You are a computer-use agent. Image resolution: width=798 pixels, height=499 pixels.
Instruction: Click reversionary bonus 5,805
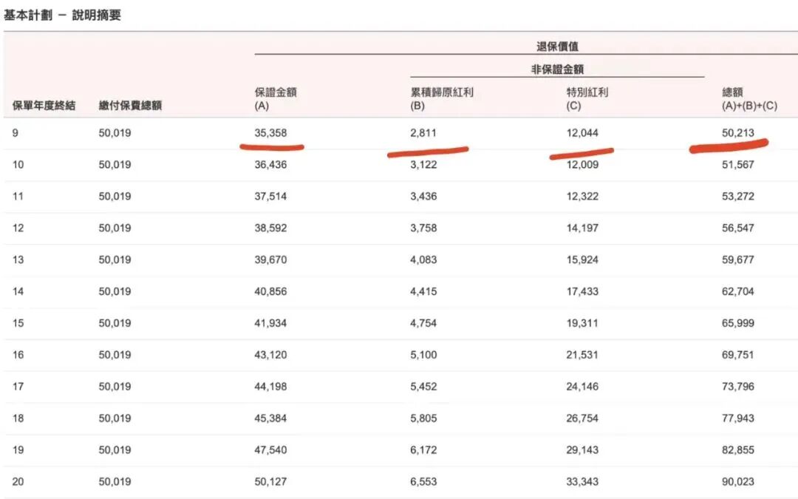[x=423, y=418]
